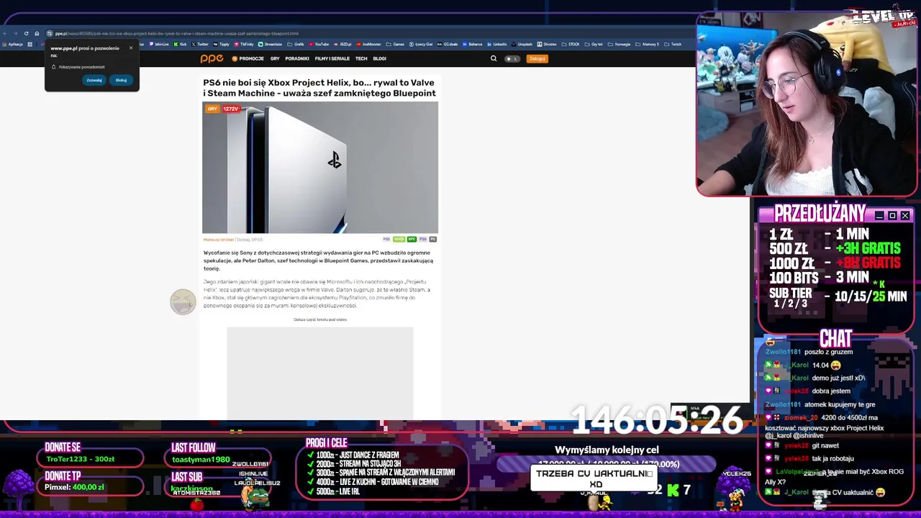Expand the Memory 5 bookmarks folder
The width and height of the screenshot is (921, 518).
click(x=648, y=44)
